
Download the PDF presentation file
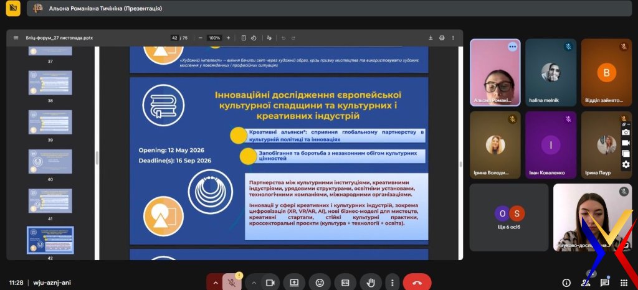431,38
